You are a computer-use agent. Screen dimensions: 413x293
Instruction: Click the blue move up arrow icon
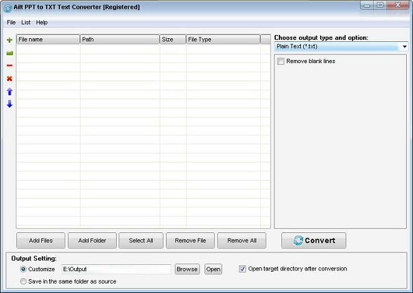[x=9, y=91]
